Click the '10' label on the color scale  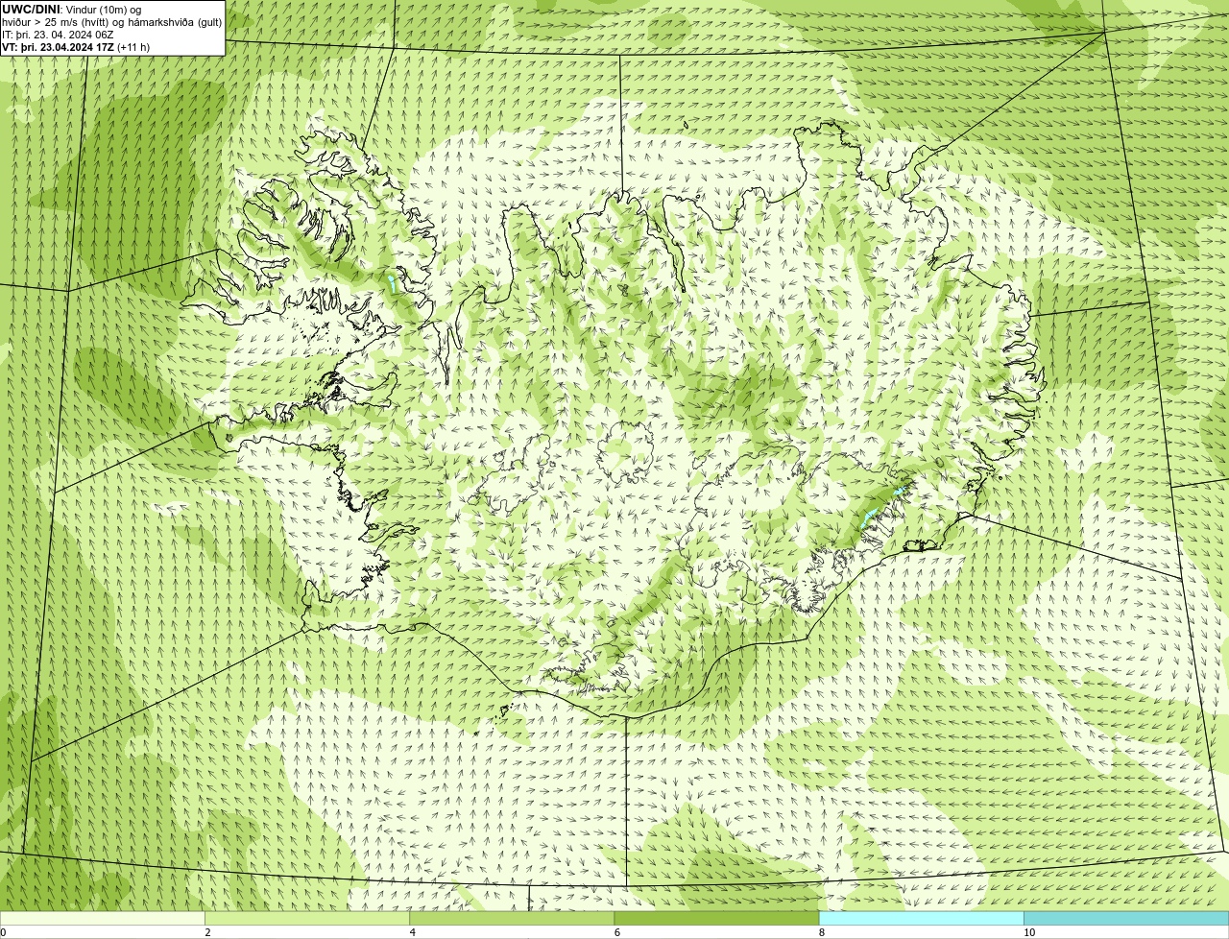coord(1029,932)
